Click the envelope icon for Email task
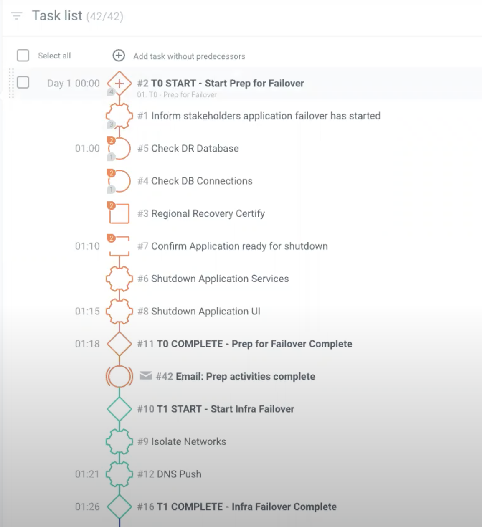The image size is (482, 527). [145, 376]
